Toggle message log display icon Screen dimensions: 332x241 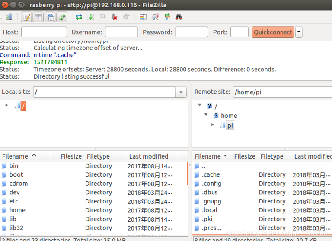click(x=26, y=17)
